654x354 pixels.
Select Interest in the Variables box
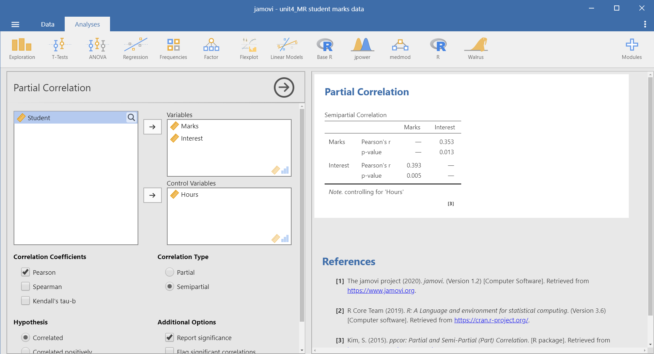click(x=229, y=138)
